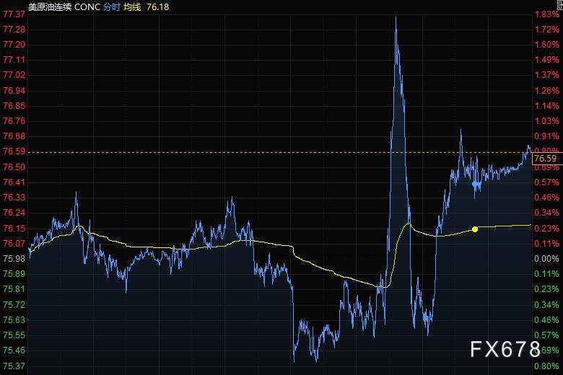The width and height of the screenshot is (563, 375).
Task: Click the 77.11 price axis label
Action: 14,60
